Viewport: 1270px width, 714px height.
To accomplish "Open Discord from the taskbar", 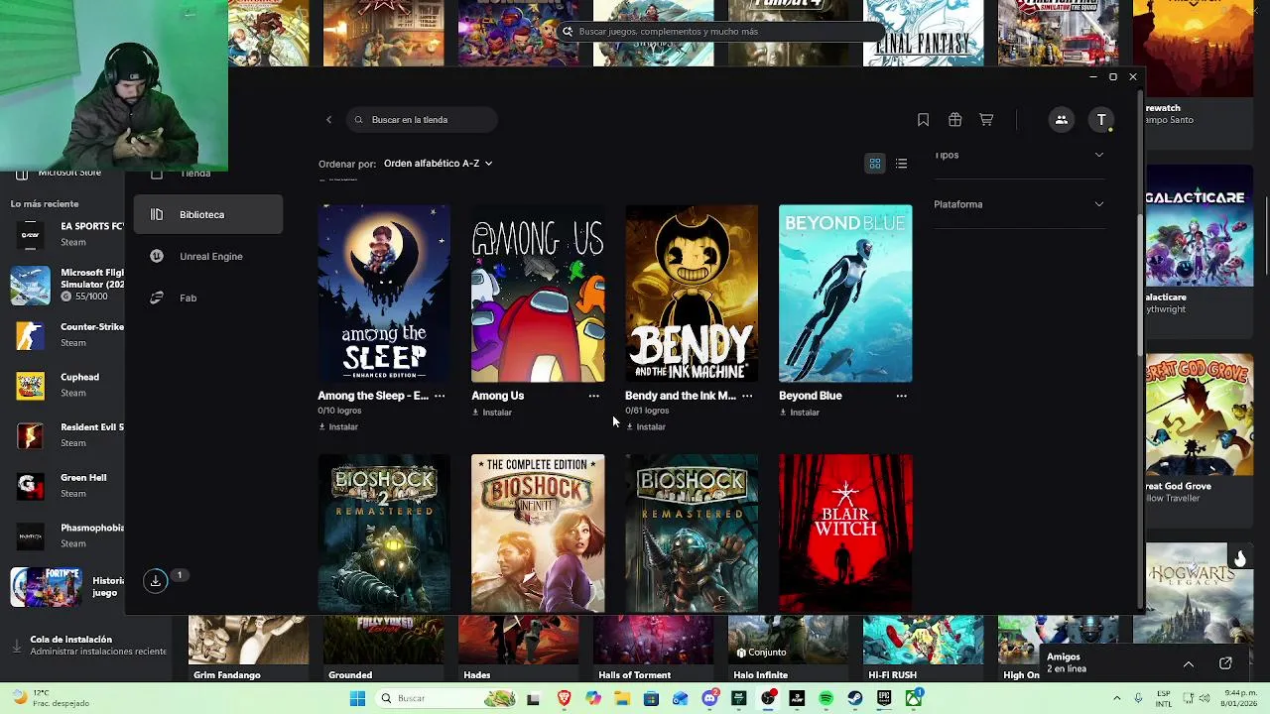I will (x=709, y=699).
